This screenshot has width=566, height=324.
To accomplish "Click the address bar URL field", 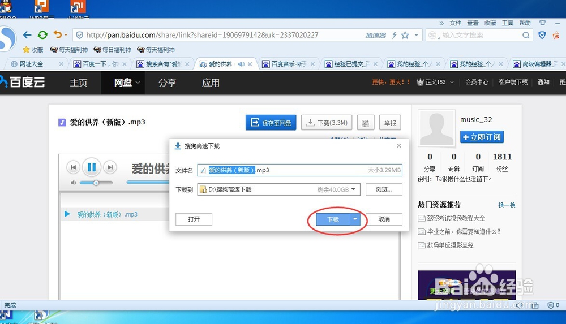I will [x=202, y=35].
